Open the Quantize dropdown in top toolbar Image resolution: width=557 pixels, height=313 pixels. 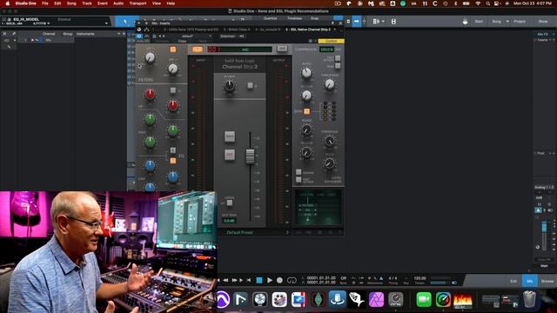click(x=271, y=18)
